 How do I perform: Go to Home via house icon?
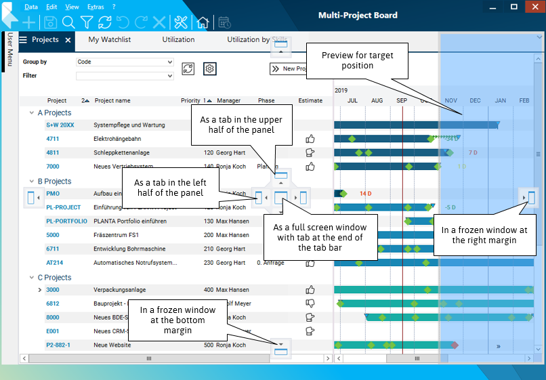(202, 22)
